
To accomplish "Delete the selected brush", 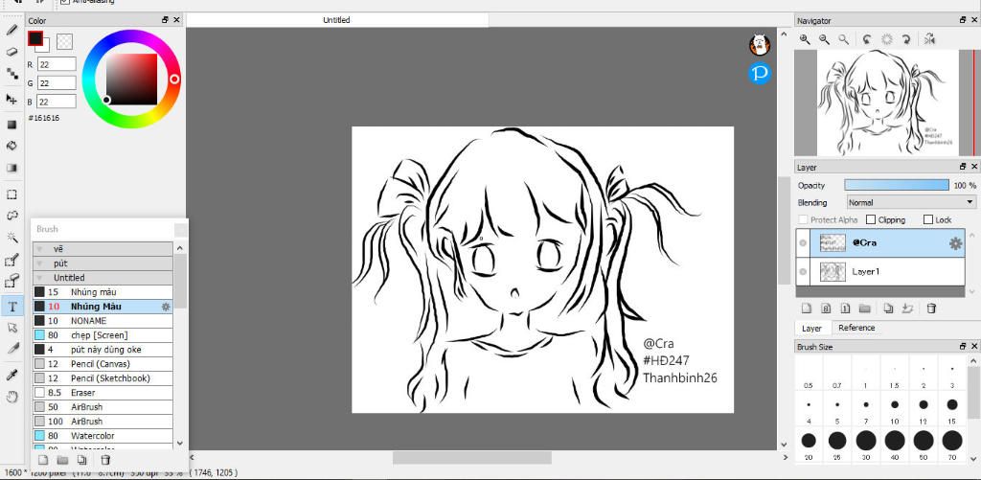I will (x=105, y=460).
